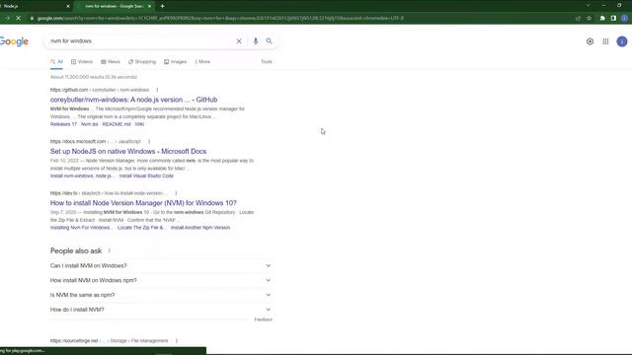Image resolution: width=632 pixels, height=355 pixels.
Task: Start voice search with microphone icon
Action: [x=256, y=41]
